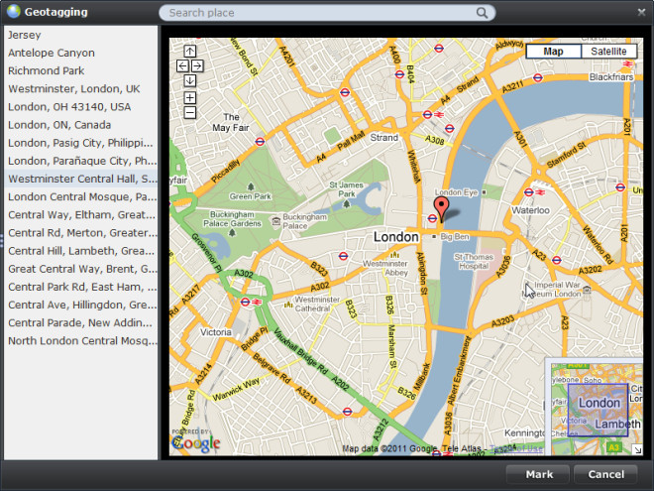Select Central Parade, New Addington entry
654x491 pixels.
81,322
